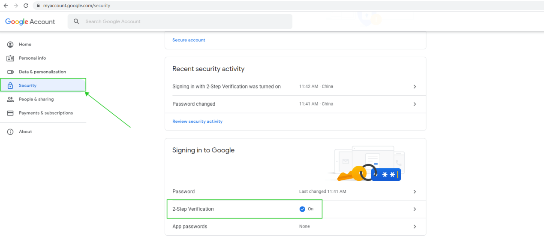Click the Home person icon in sidebar
This screenshot has width=544, height=240.
coord(10,44)
